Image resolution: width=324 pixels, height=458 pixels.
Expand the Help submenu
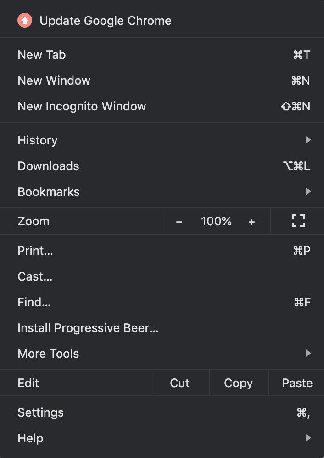pos(309,438)
